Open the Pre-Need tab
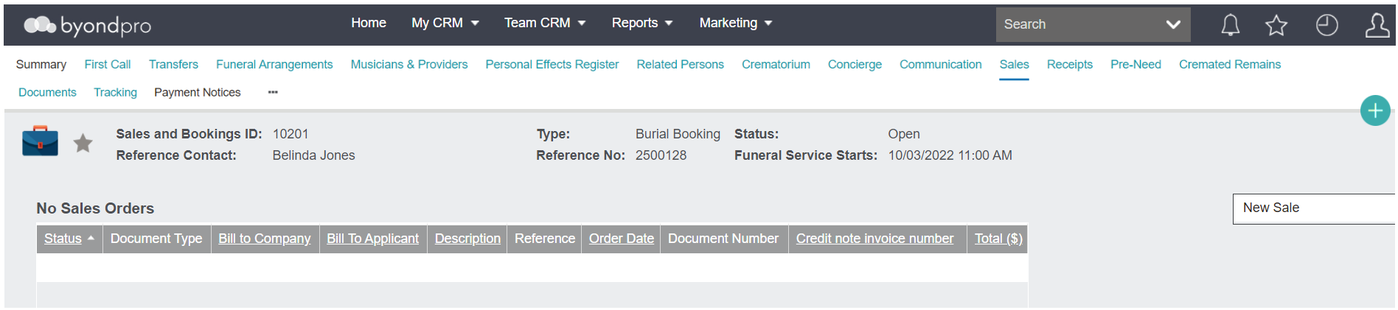Screen dimensions: 1398x310 [x=1136, y=64]
